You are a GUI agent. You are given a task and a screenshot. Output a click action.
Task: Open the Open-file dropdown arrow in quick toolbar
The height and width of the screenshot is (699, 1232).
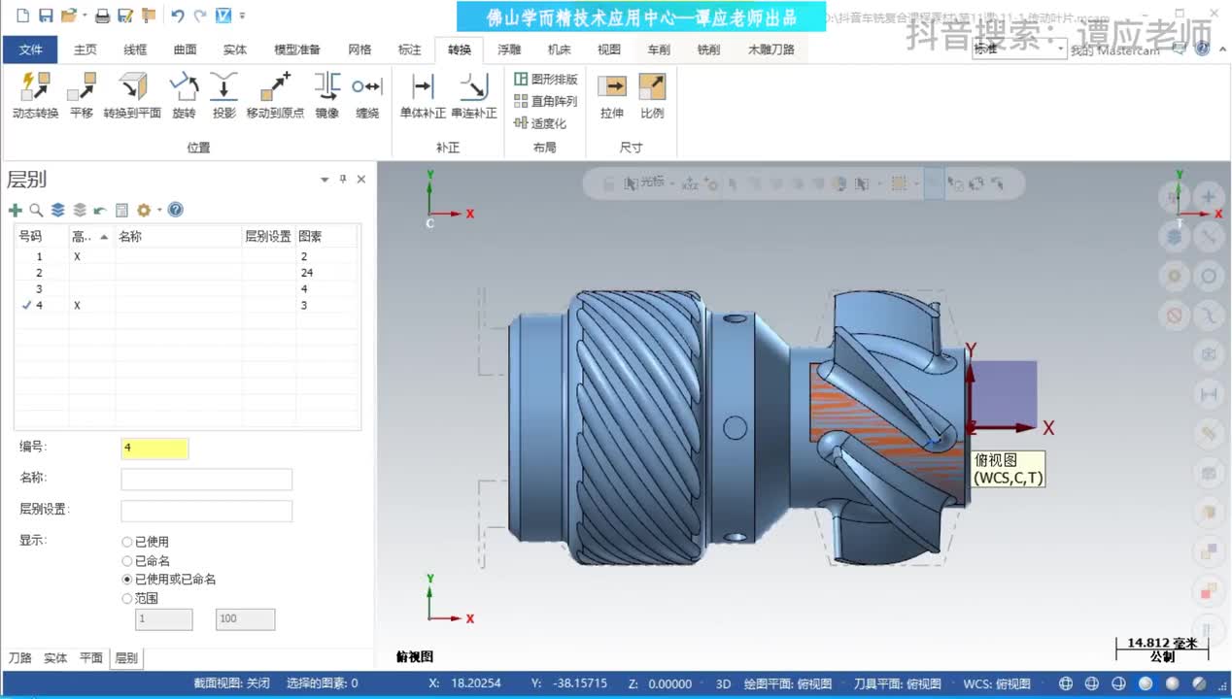coord(85,17)
